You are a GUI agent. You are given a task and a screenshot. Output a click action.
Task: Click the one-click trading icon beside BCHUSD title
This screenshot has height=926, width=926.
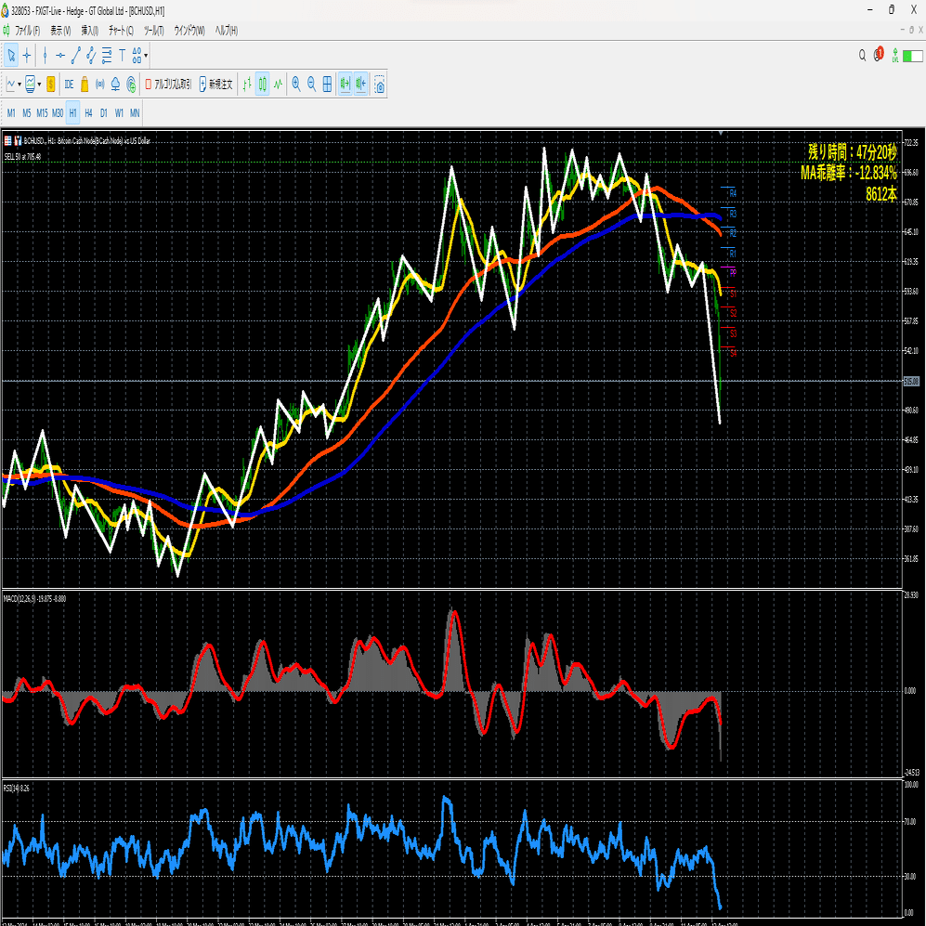pyautogui.click(x=18, y=140)
